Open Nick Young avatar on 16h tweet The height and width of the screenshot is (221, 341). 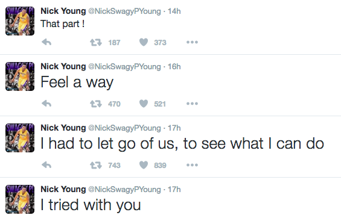point(20,76)
